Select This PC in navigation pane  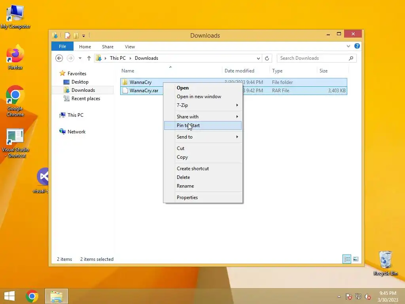(76, 115)
